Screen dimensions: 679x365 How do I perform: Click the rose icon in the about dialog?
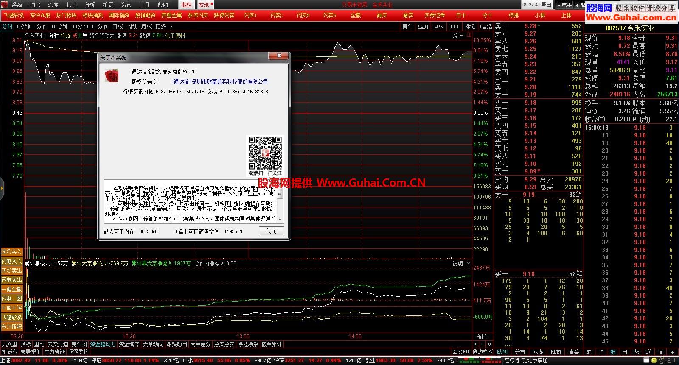112,75
